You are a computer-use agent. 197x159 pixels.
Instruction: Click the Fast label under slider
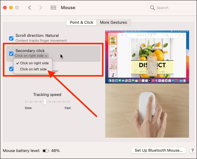(67, 108)
